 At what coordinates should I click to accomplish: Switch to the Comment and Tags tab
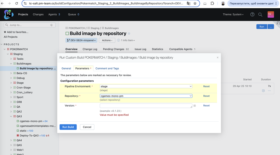(107, 68)
